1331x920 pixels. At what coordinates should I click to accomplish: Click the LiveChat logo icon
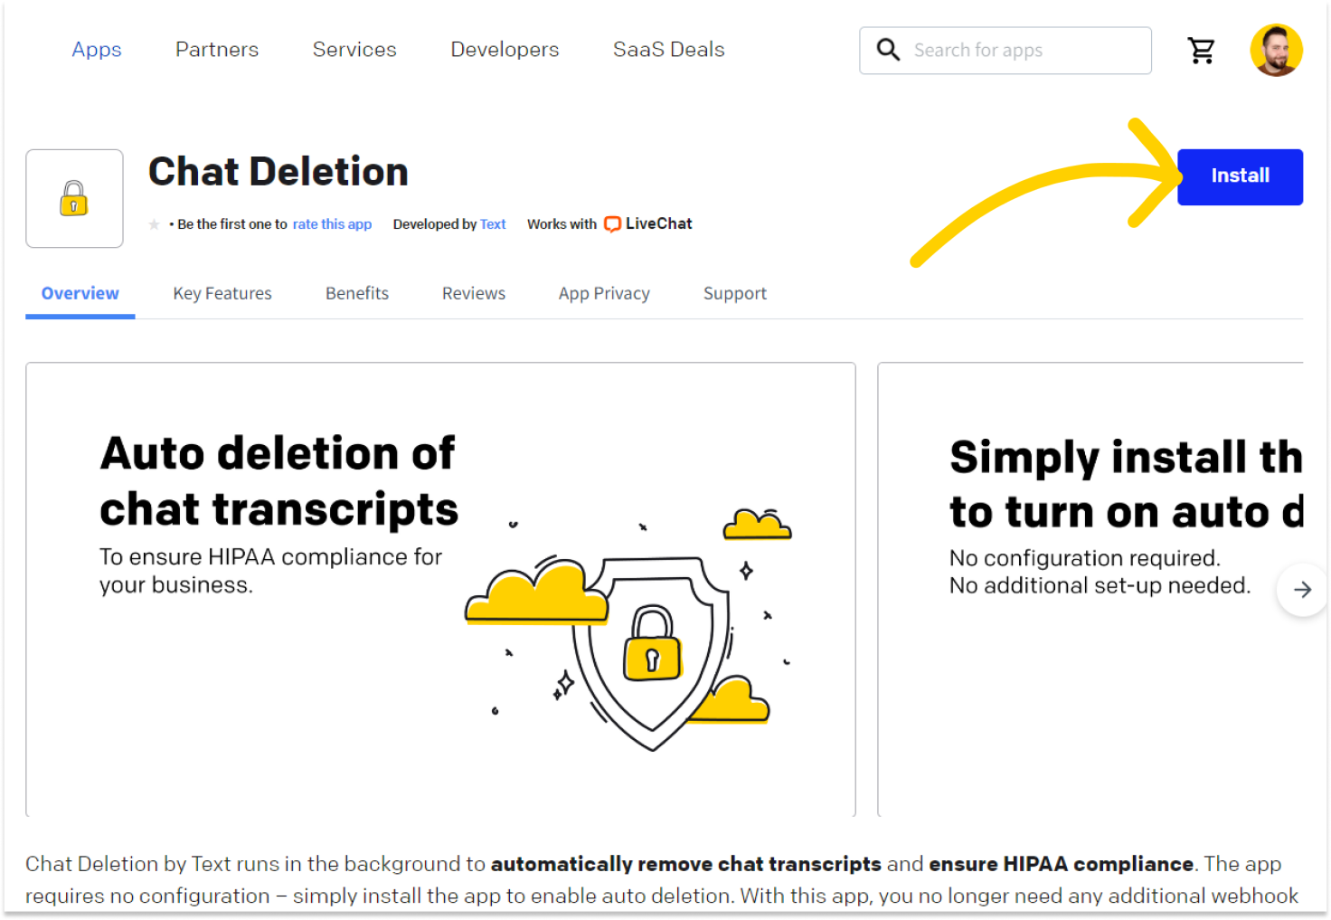pos(612,223)
